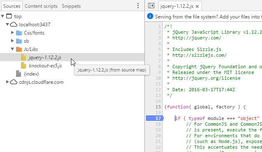This screenshot has width=262, height=152.
Task: Expand the sb folder
Action: coord(12,41)
